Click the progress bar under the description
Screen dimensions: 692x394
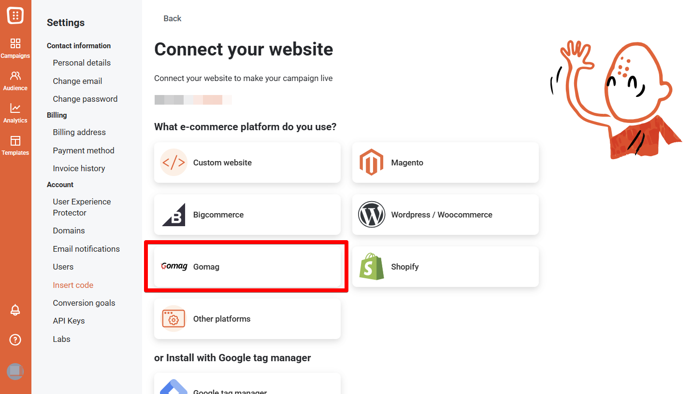coord(193,100)
